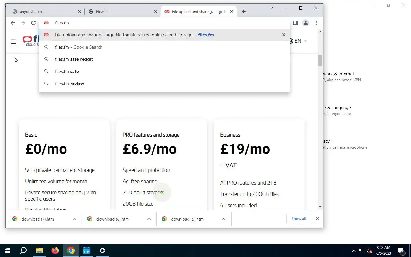Choose the files.fm safe suggestion
This screenshot has width=411, height=257.
tap(164, 71)
